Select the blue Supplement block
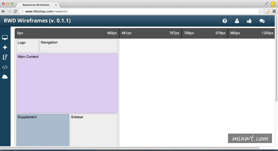The width and height of the screenshot is (278, 151). coord(43,130)
